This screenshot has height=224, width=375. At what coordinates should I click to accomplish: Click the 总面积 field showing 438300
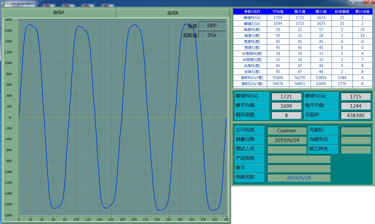(355, 115)
